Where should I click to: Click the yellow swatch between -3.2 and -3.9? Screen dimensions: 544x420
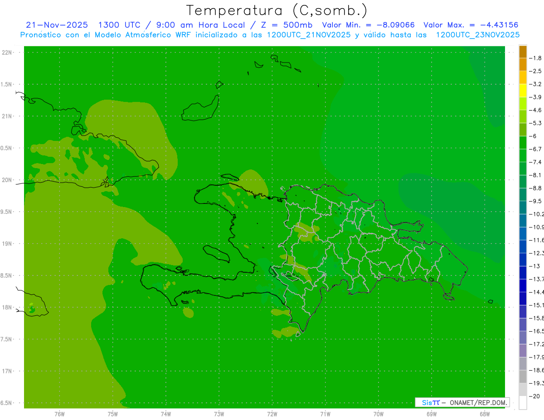(x=523, y=91)
